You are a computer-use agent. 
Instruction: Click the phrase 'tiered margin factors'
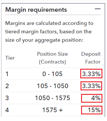tap(31, 32)
